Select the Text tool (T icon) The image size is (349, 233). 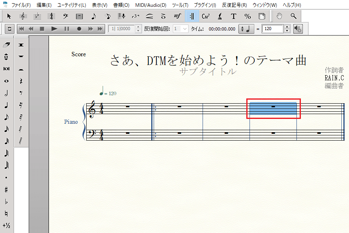pos(234,16)
